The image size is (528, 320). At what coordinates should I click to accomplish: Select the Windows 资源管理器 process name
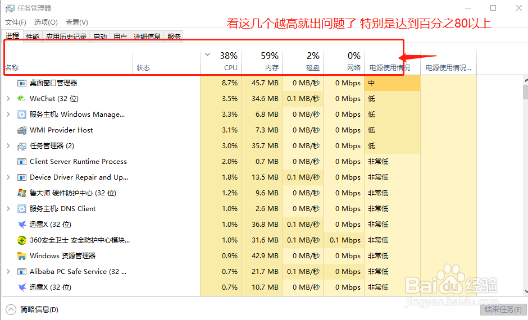63,256
